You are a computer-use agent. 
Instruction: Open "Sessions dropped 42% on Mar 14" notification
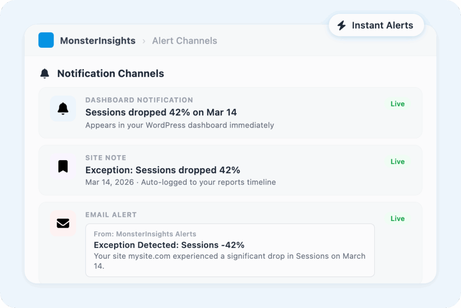tap(161, 112)
